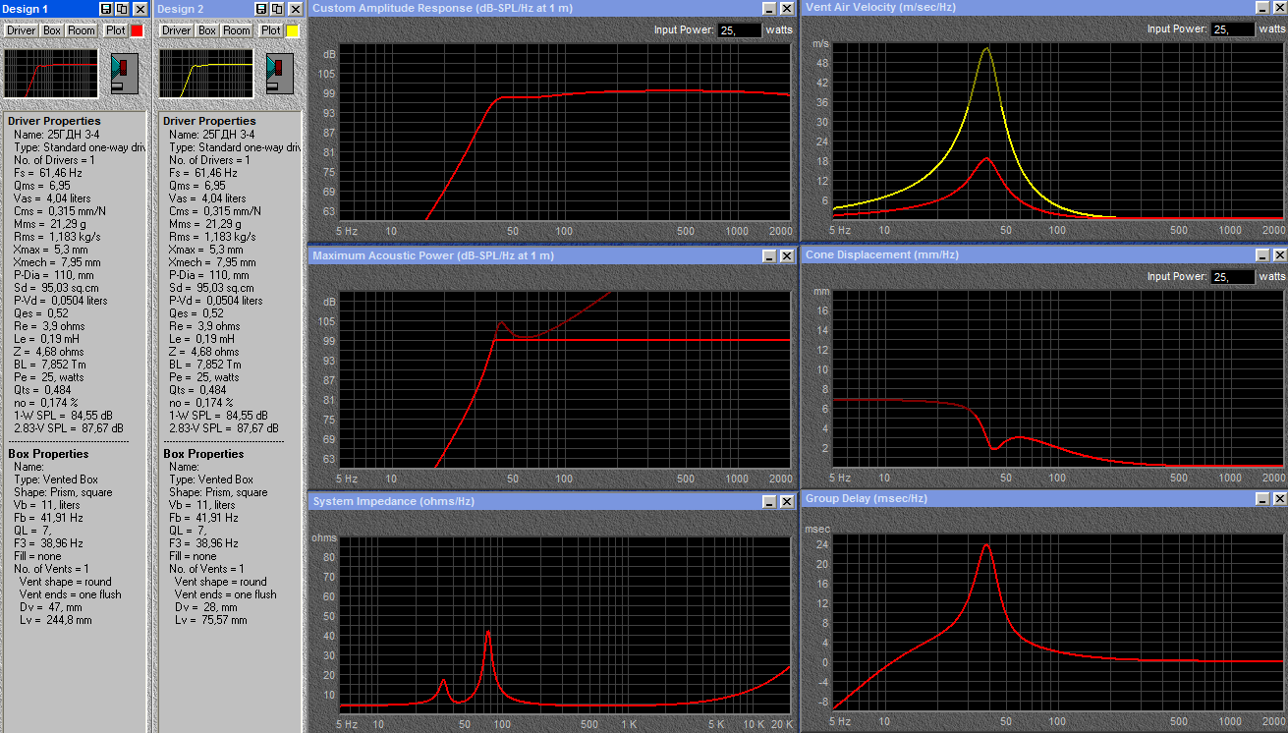
Task: Pick the red plot color swatch
Action: tap(137, 30)
